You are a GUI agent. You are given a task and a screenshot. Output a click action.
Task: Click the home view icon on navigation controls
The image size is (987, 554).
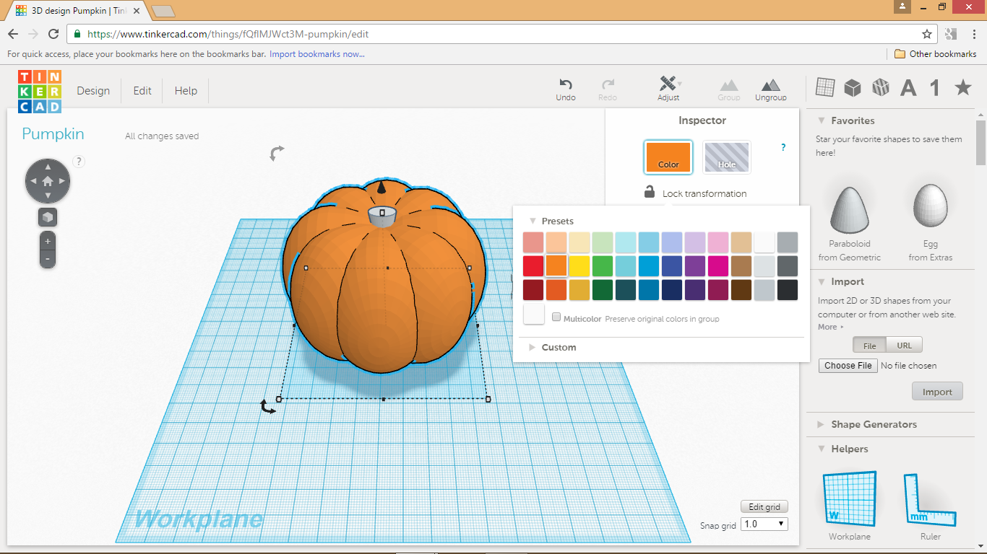point(48,180)
